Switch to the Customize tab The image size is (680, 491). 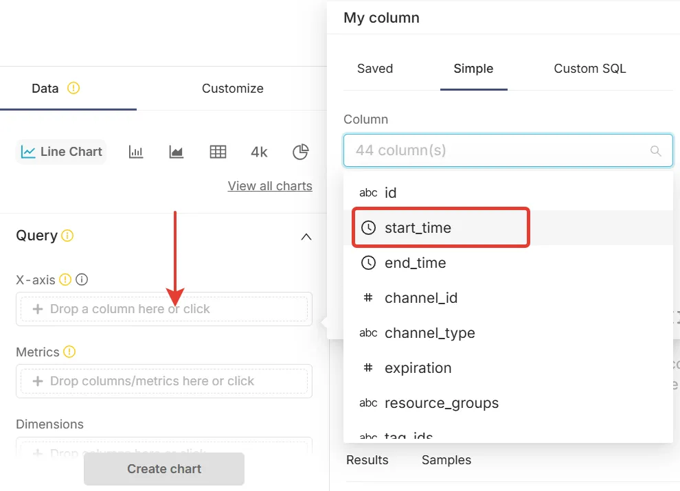tap(232, 89)
